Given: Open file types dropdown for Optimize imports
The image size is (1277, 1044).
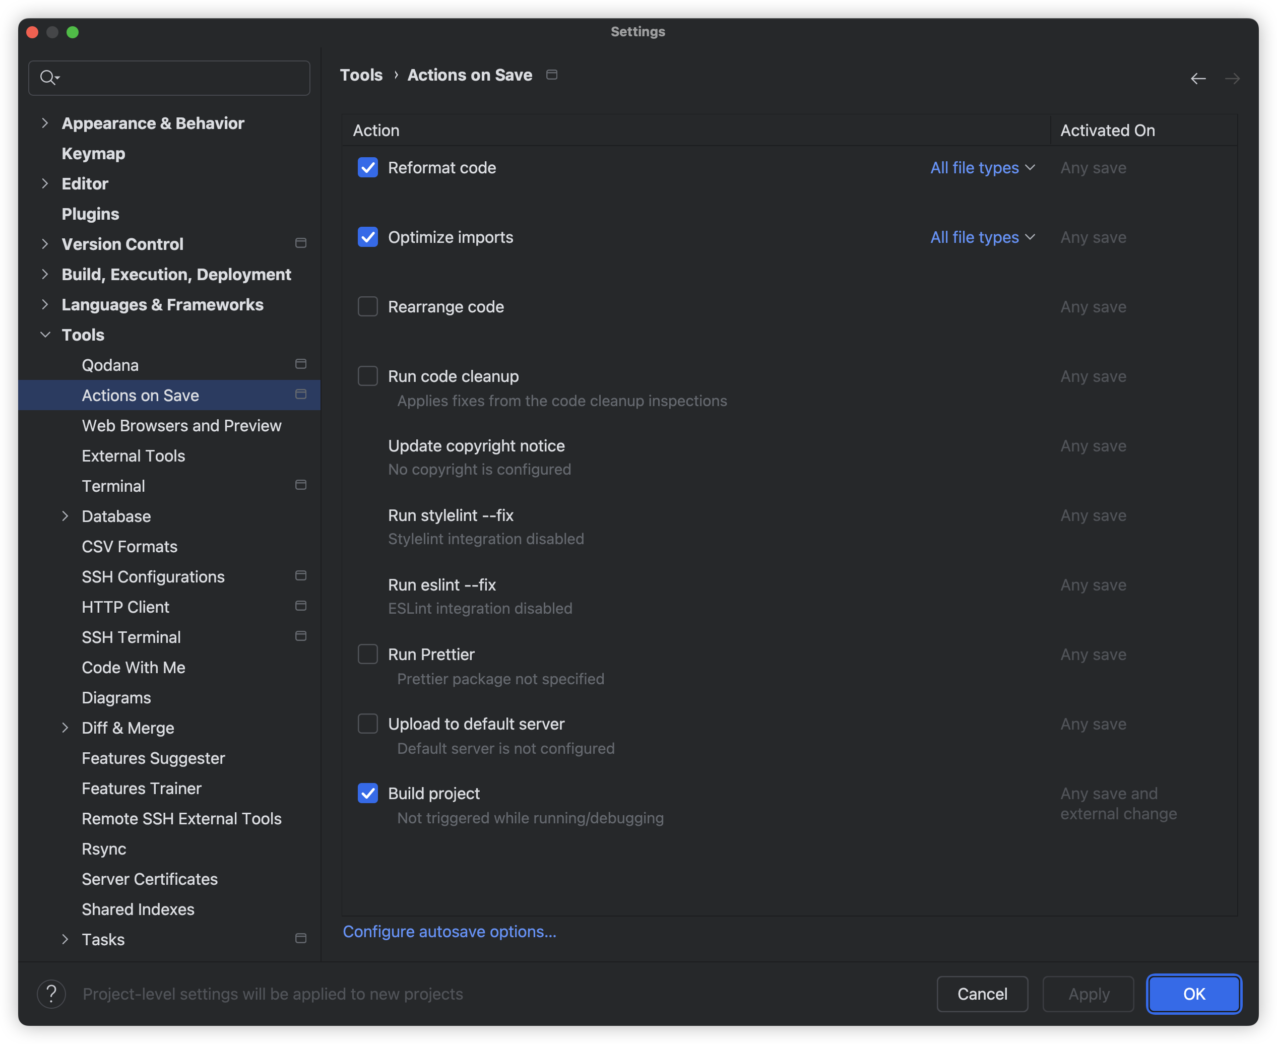Looking at the screenshot, I should (x=982, y=237).
